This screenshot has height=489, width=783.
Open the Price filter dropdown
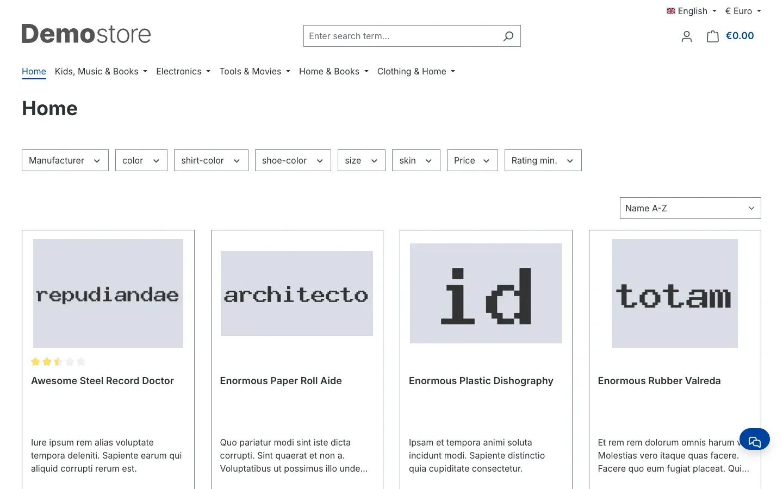[473, 160]
